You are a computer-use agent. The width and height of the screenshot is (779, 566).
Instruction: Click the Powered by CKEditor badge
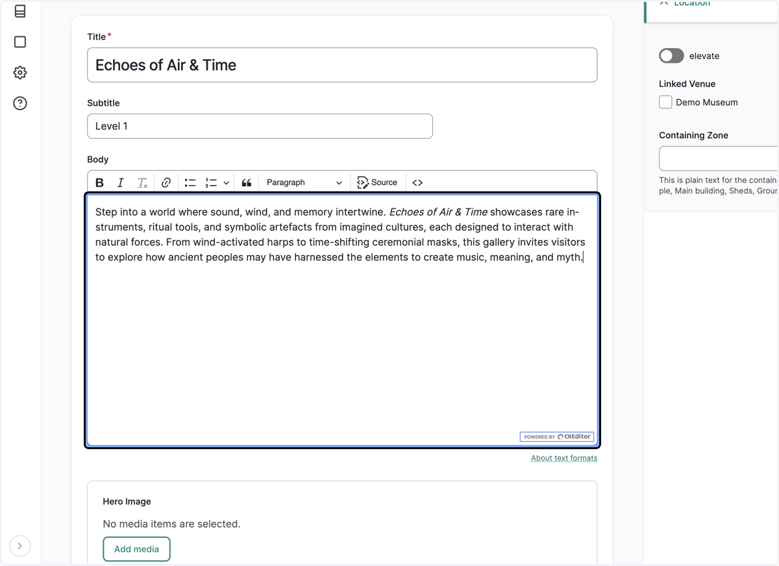tap(557, 437)
